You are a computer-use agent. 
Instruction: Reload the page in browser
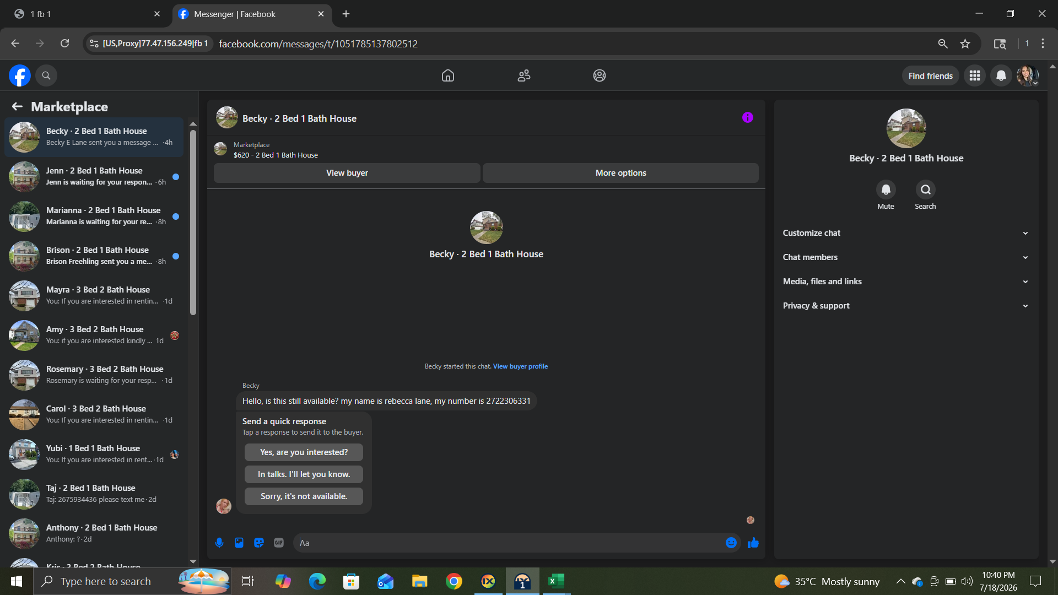tap(64, 44)
